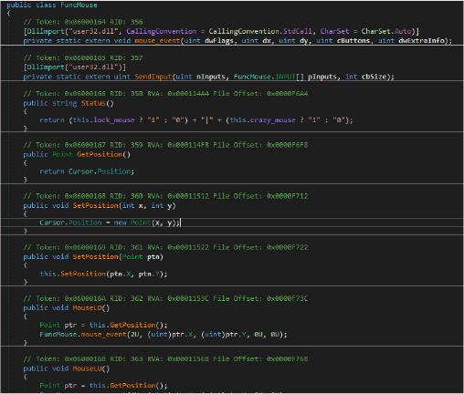This screenshot has width=464, height=394.
Task: Select the mouse_event name in the extern declaration
Action: [x=157, y=40]
